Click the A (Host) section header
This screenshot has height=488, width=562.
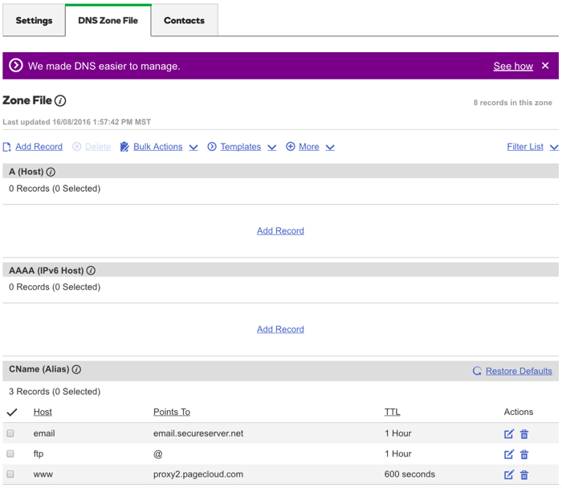281,171
